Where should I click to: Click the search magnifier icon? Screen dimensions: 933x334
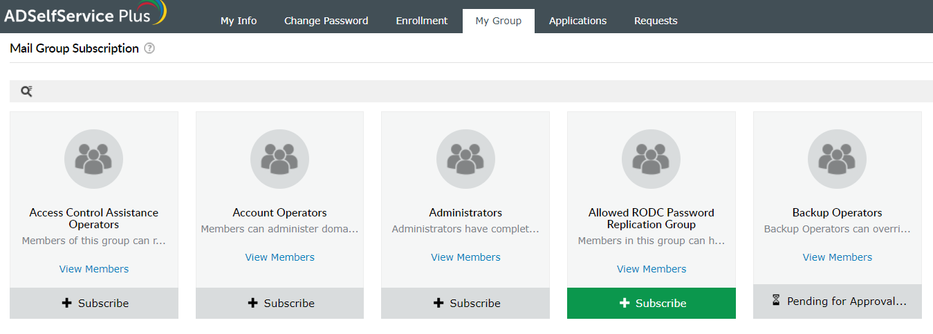pos(26,91)
